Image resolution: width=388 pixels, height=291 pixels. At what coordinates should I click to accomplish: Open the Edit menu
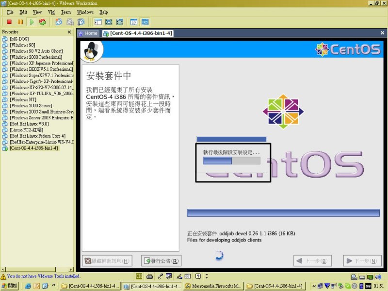pos(23,12)
